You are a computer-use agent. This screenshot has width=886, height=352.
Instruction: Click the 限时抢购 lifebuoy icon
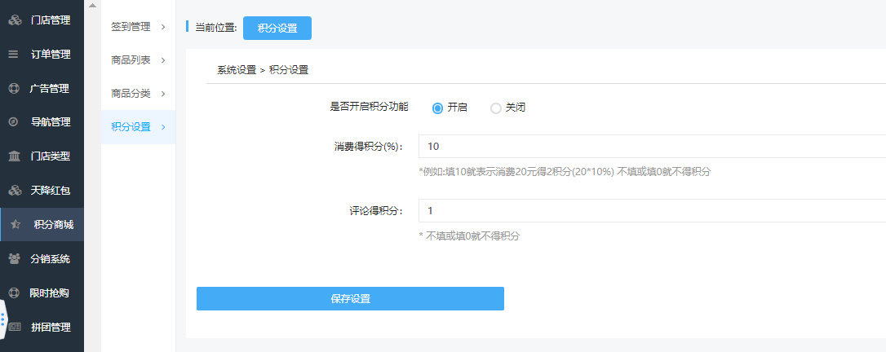click(14, 293)
